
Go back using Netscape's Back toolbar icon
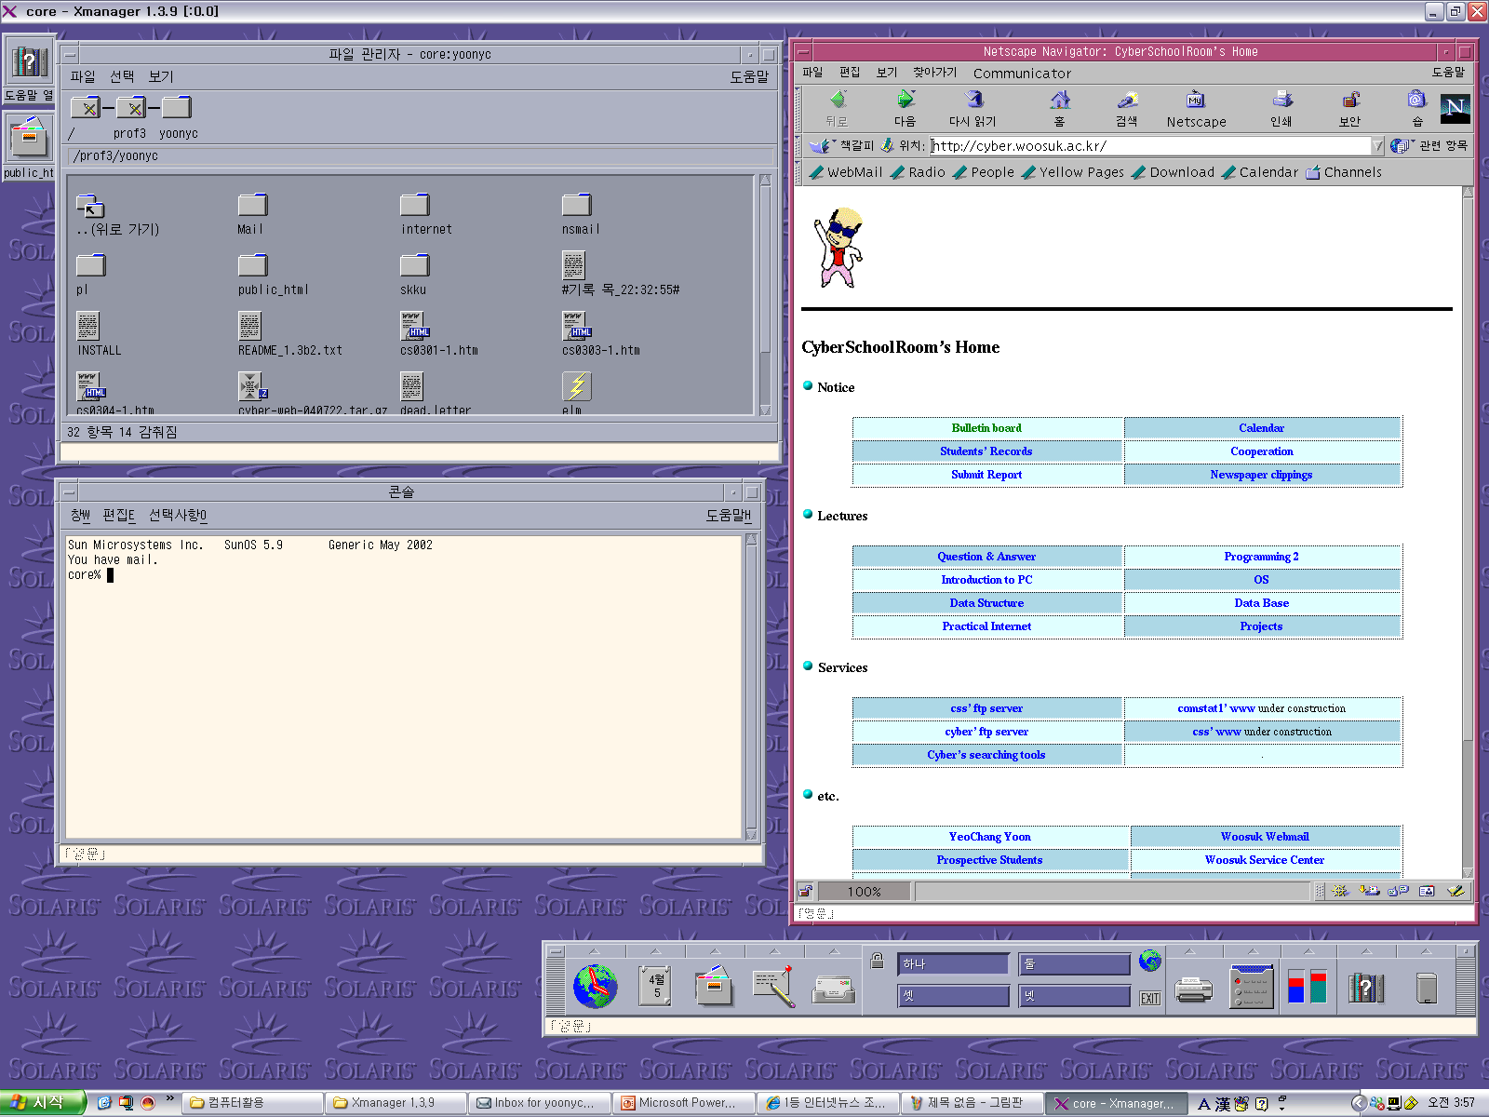pyautogui.click(x=837, y=101)
